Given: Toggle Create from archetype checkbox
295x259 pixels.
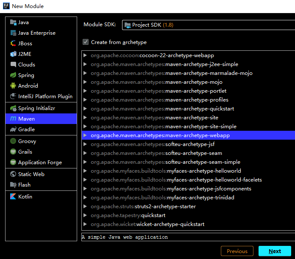Looking at the screenshot, I should point(86,42).
